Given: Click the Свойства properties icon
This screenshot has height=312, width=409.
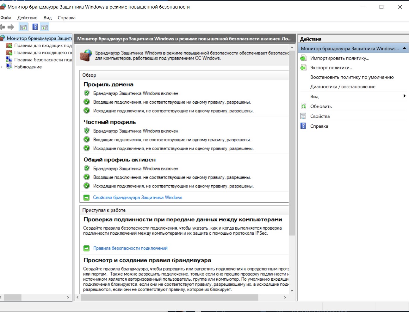Looking at the screenshot, I should (x=303, y=116).
